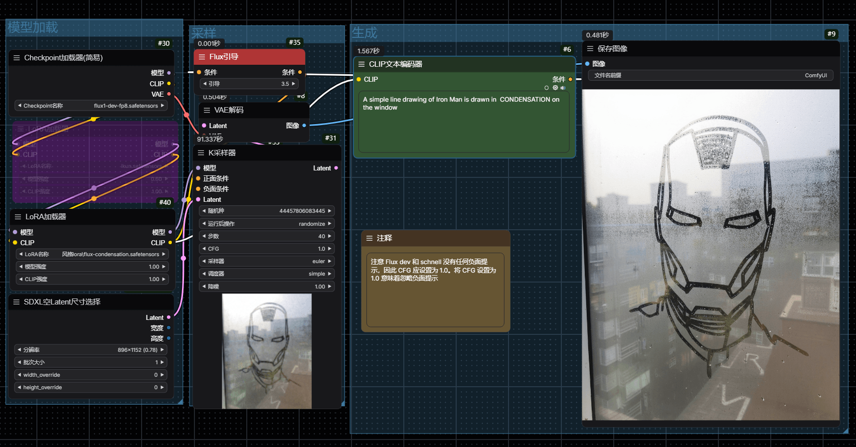
Task: Click the SDXL node 高度 output port
Action: [169, 338]
